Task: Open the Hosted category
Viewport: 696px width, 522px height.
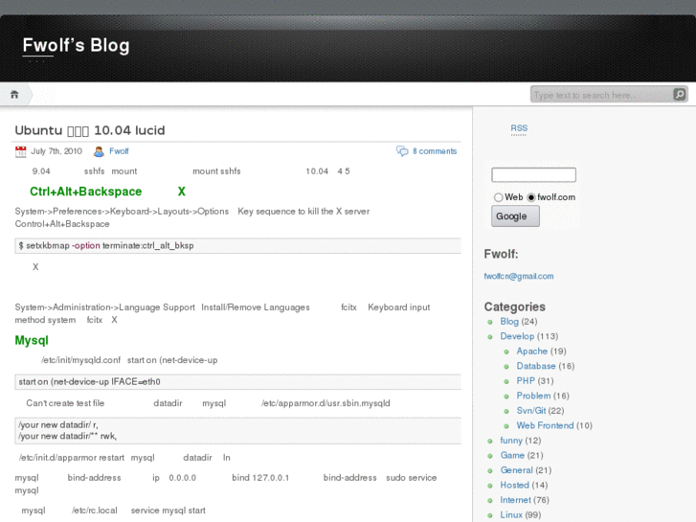Action: [x=514, y=486]
